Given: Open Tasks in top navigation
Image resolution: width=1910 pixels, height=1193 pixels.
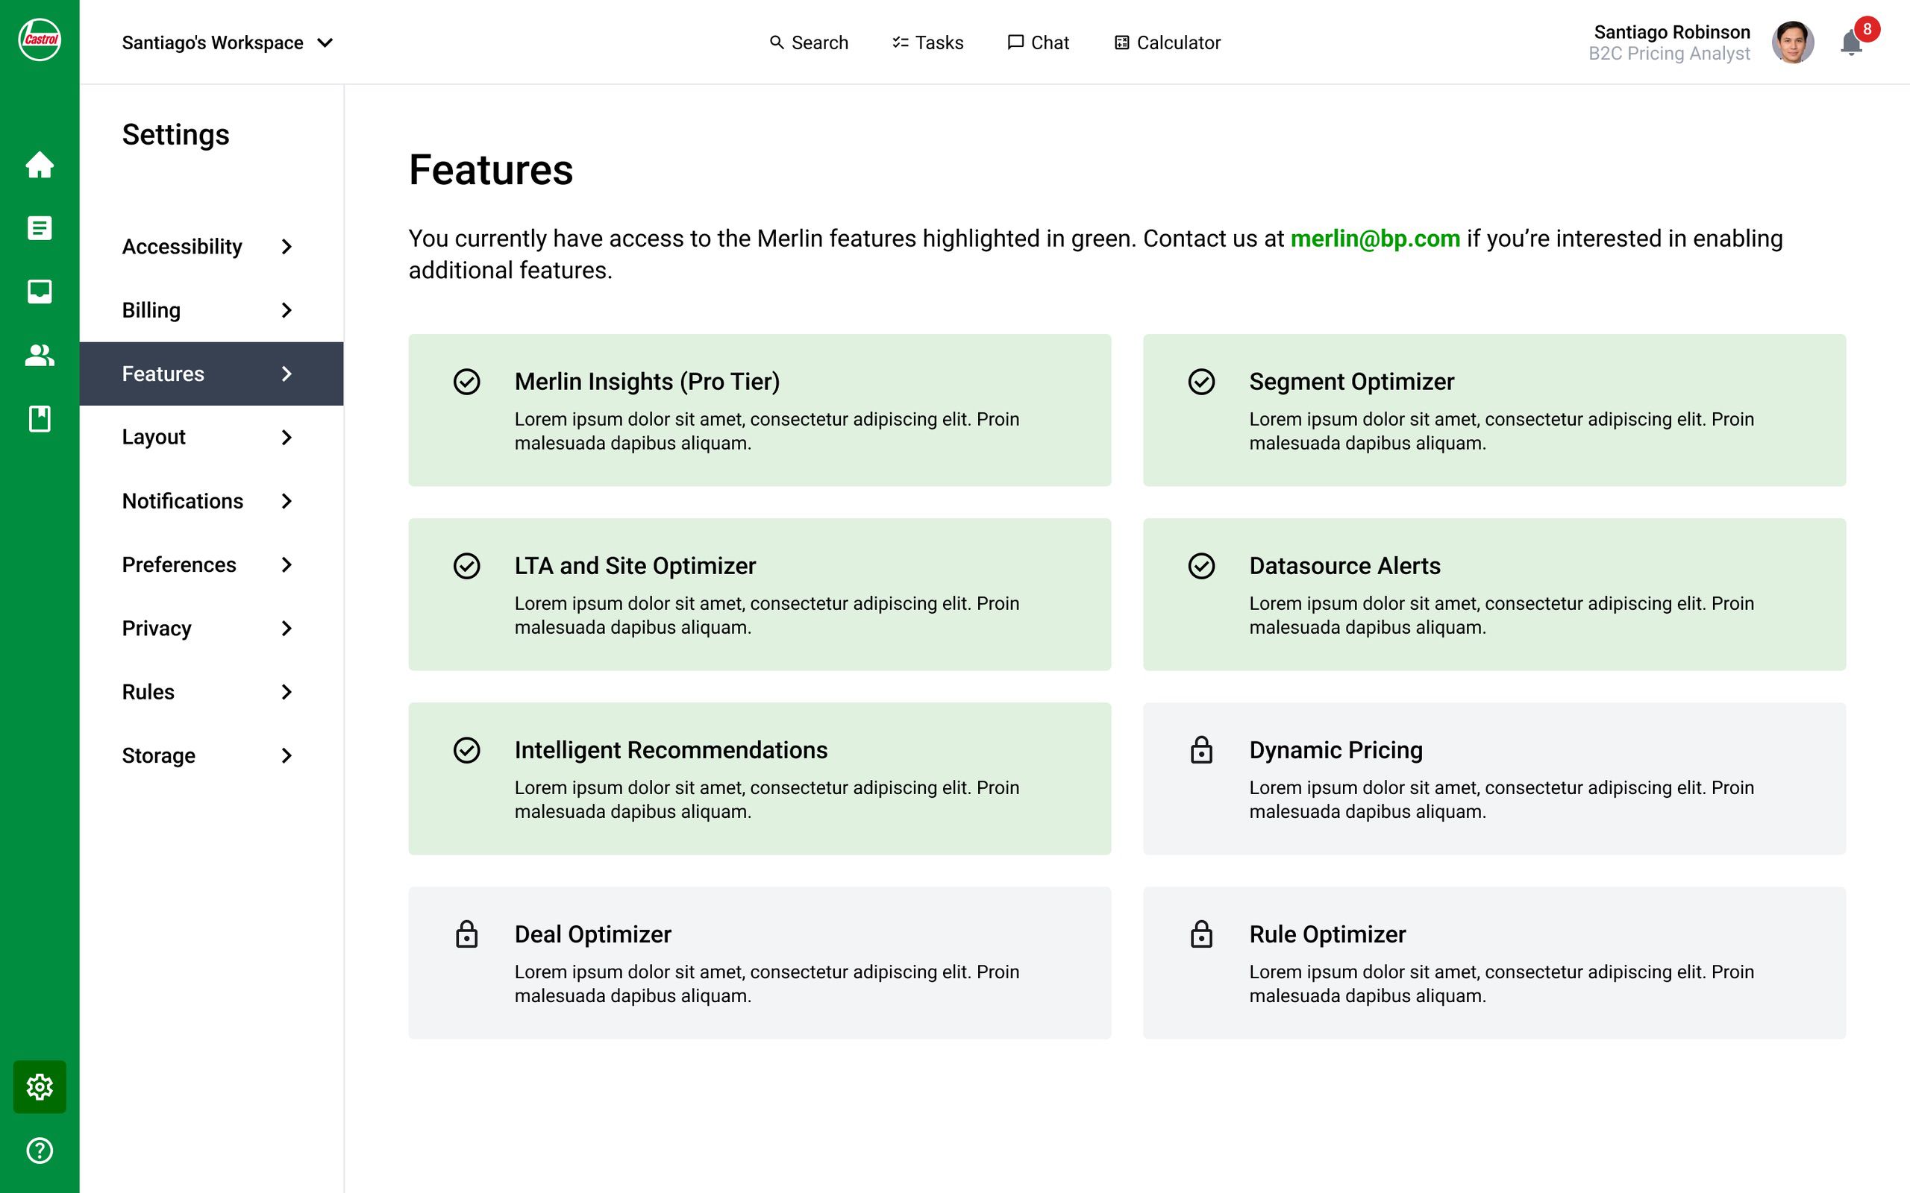Looking at the screenshot, I should 927,43.
